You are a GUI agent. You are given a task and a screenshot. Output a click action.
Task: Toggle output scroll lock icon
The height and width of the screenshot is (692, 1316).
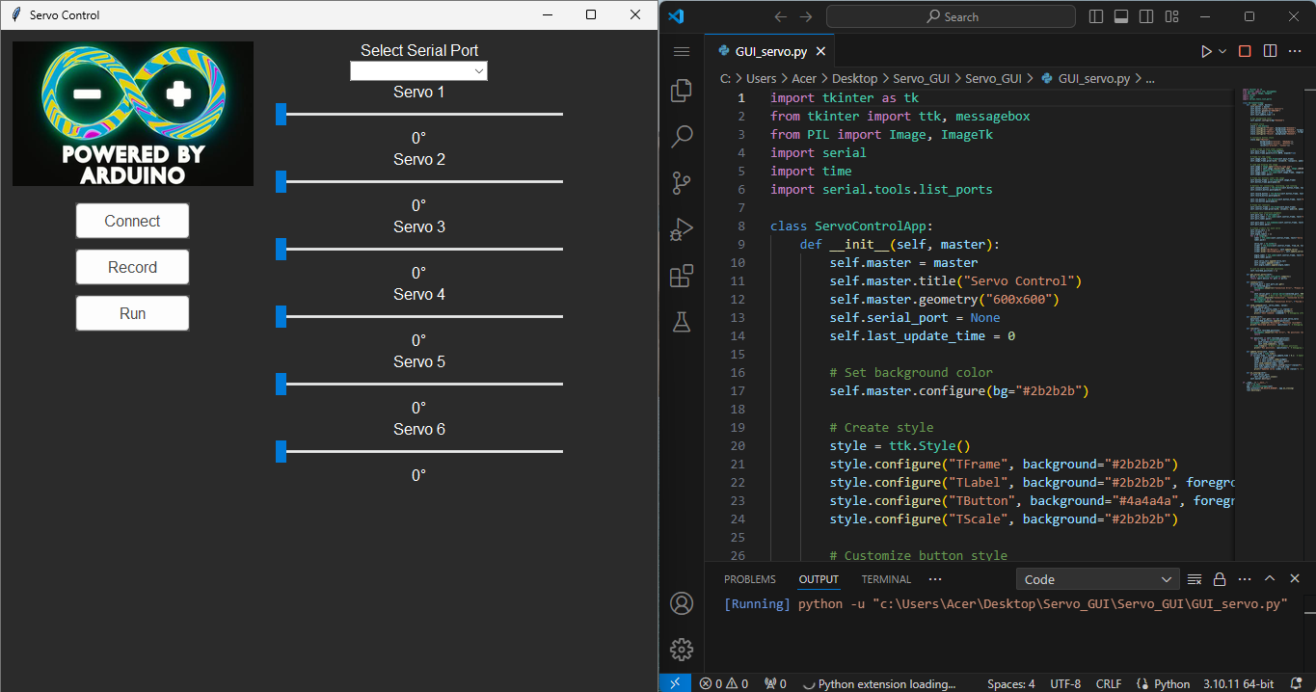[1220, 579]
